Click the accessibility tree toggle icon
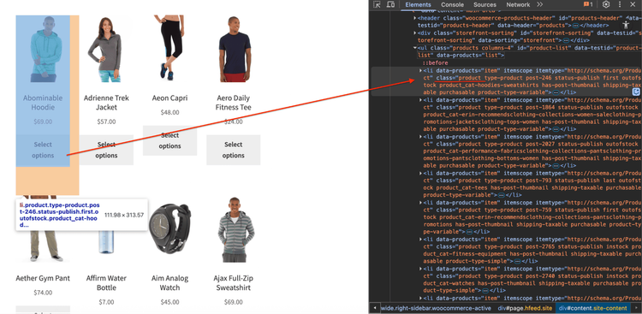 tap(626, 24)
